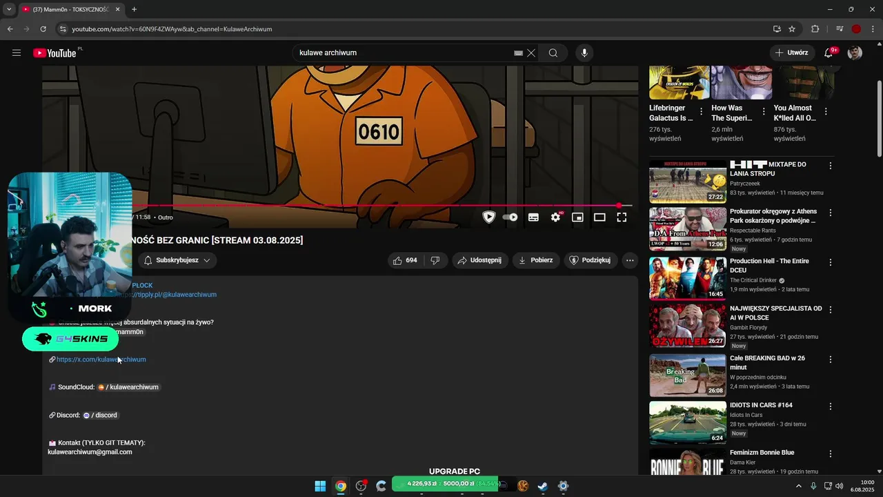This screenshot has height=497, width=883.
Task: Reload the page in Chrome
Action: 43,29
